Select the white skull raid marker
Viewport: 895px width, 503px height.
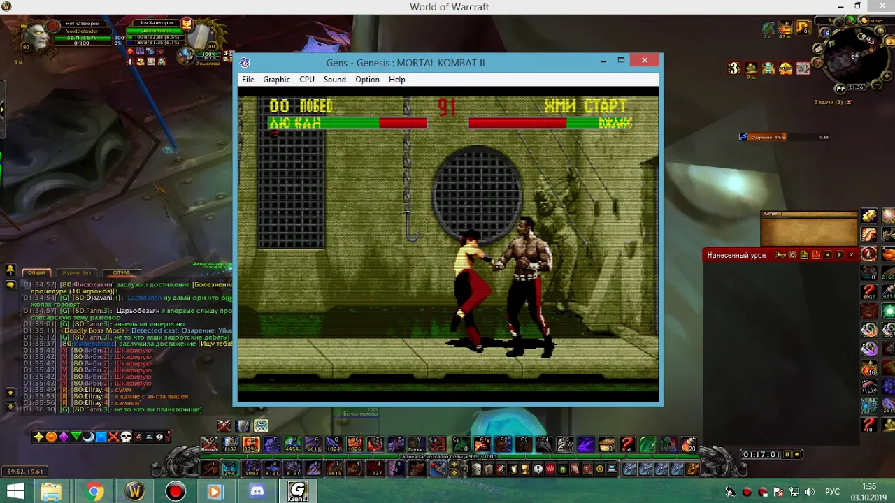[x=126, y=437]
